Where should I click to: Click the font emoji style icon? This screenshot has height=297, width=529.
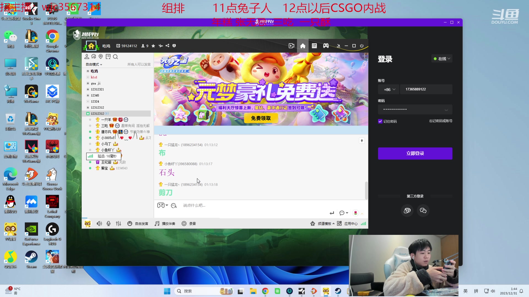coord(174,205)
